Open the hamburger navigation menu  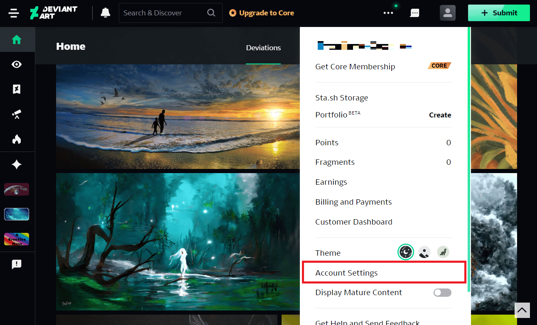click(14, 13)
